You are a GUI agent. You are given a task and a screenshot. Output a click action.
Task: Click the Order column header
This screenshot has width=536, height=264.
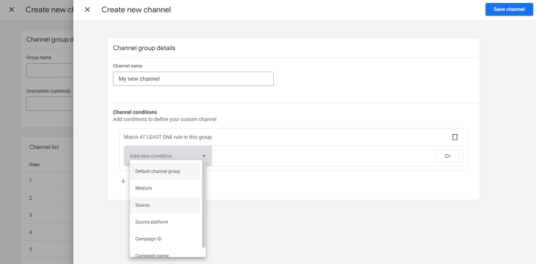34,164
